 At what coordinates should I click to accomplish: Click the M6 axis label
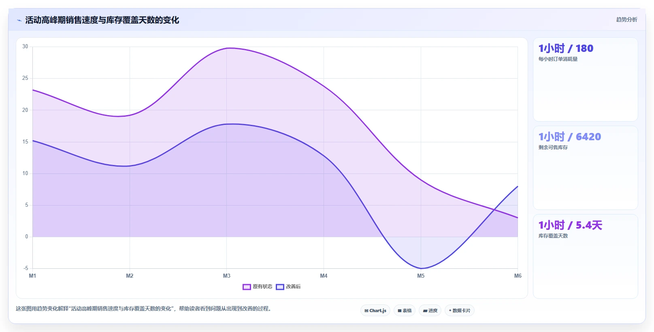[x=518, y=276]
